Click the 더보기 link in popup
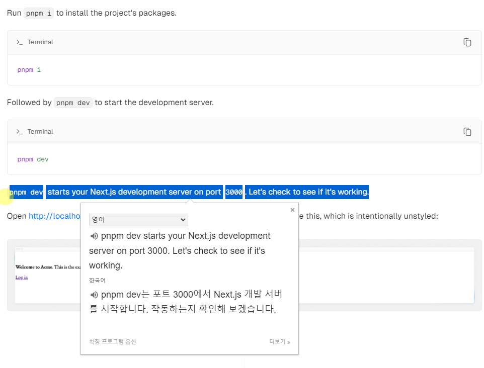484x368 pixels. coord(279,342)
